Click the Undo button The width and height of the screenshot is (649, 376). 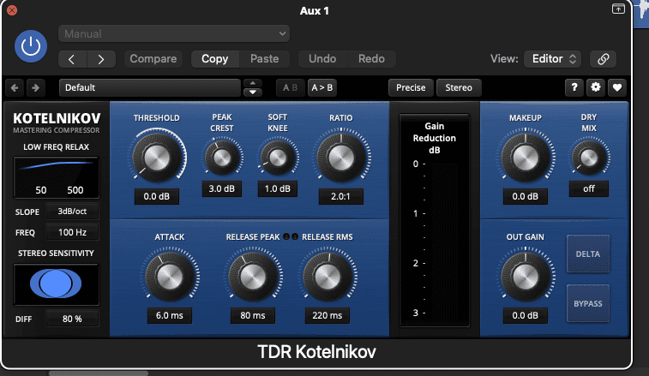tap(322, 59)
